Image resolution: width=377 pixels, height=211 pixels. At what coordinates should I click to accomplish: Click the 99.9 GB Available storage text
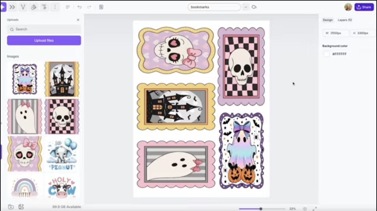[x=67, y=207]
